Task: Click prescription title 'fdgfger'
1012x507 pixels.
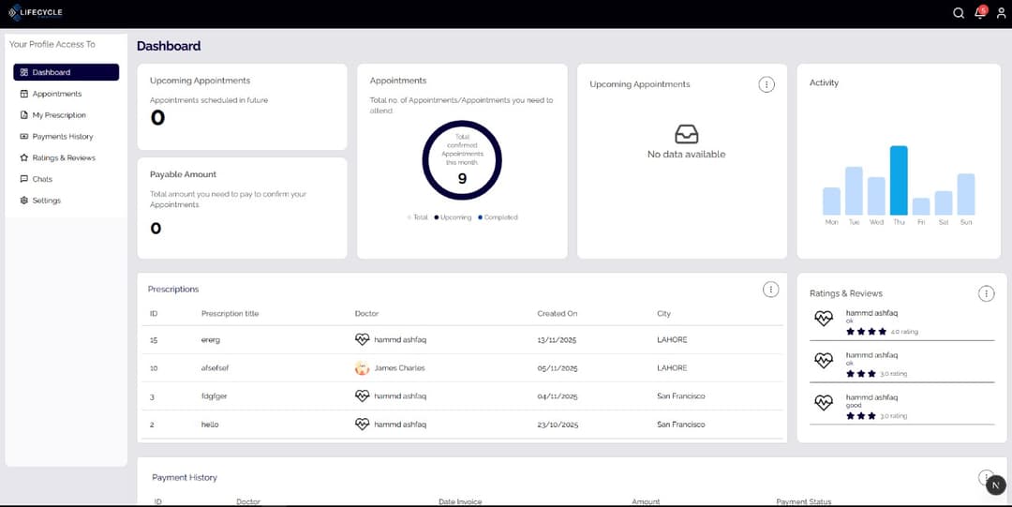Action: coord(215,396)
